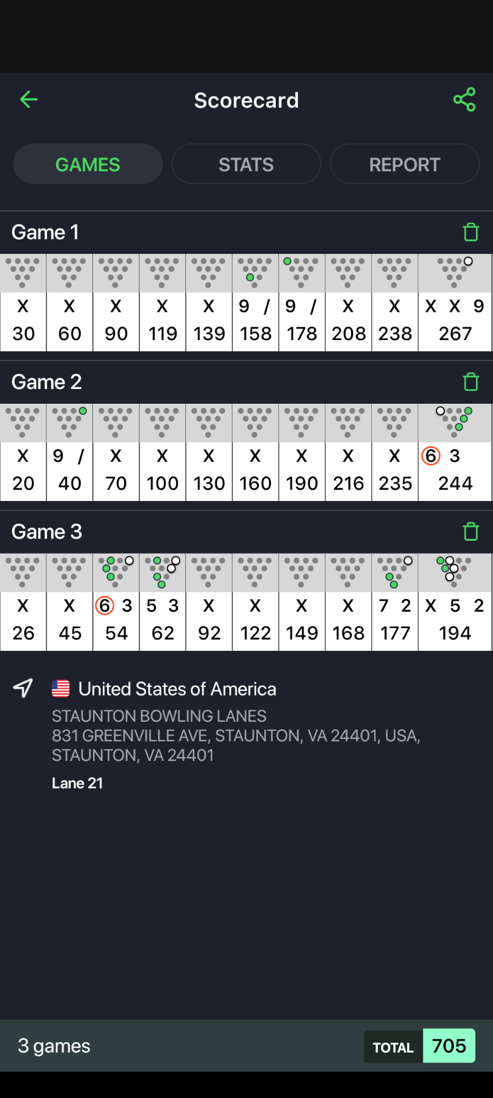Screen dimensions: 493x1098
Task: Tap Game 1 header label
Action: tap(45, 232)
